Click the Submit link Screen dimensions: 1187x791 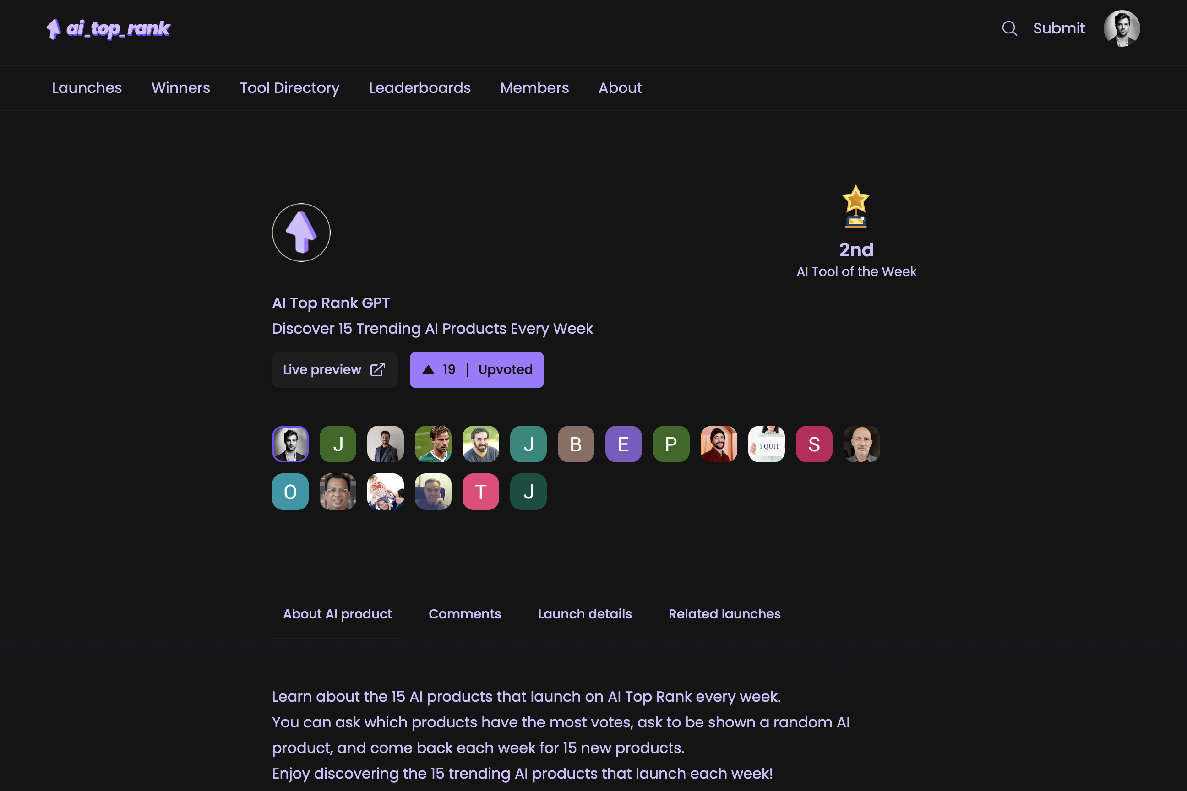(x=1059, y=28)
